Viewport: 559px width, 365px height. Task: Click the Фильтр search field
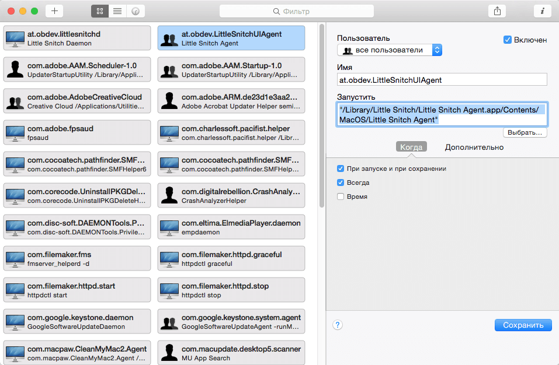click(296, 11)
